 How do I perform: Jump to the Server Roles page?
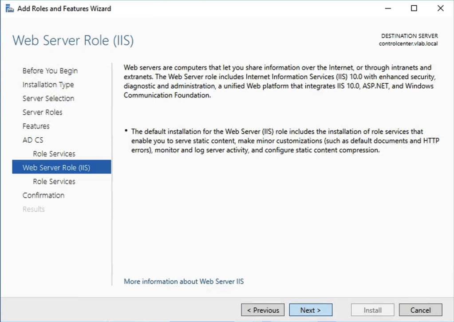[43, 112]
